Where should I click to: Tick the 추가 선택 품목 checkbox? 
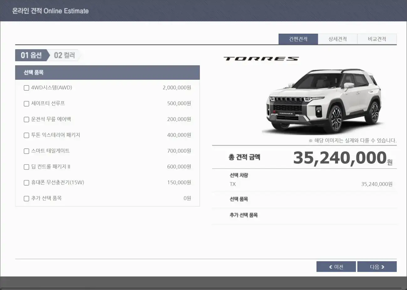tap(27, 198)
